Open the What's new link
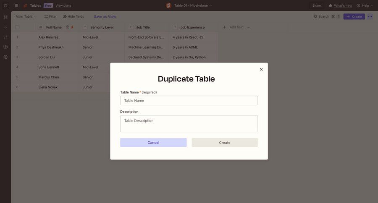This screenshot has height=203, width=378. tap(343, 5)
